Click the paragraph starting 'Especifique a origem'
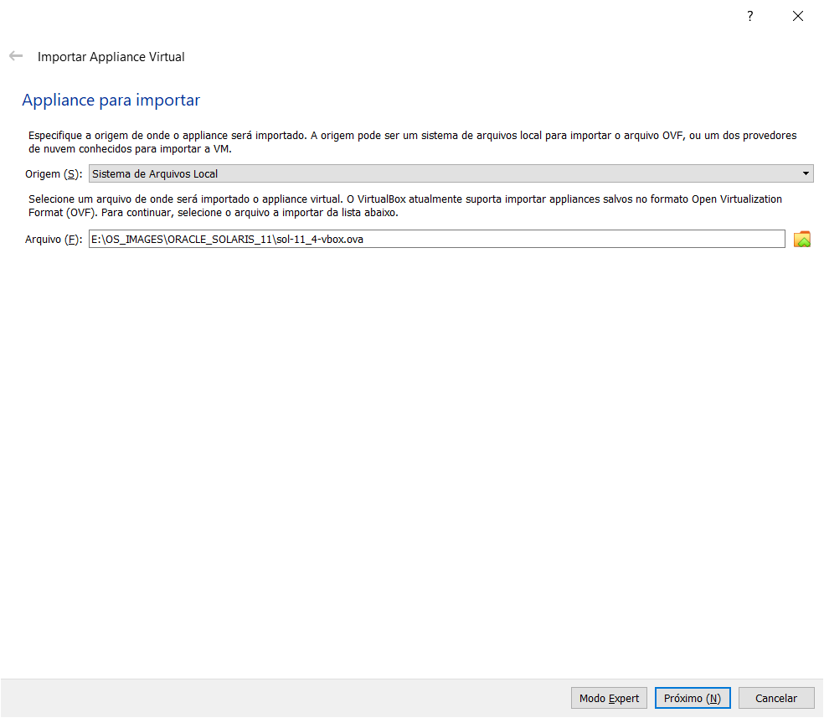The width and height of the screenshot is (824, 718). tap(413, 142)
